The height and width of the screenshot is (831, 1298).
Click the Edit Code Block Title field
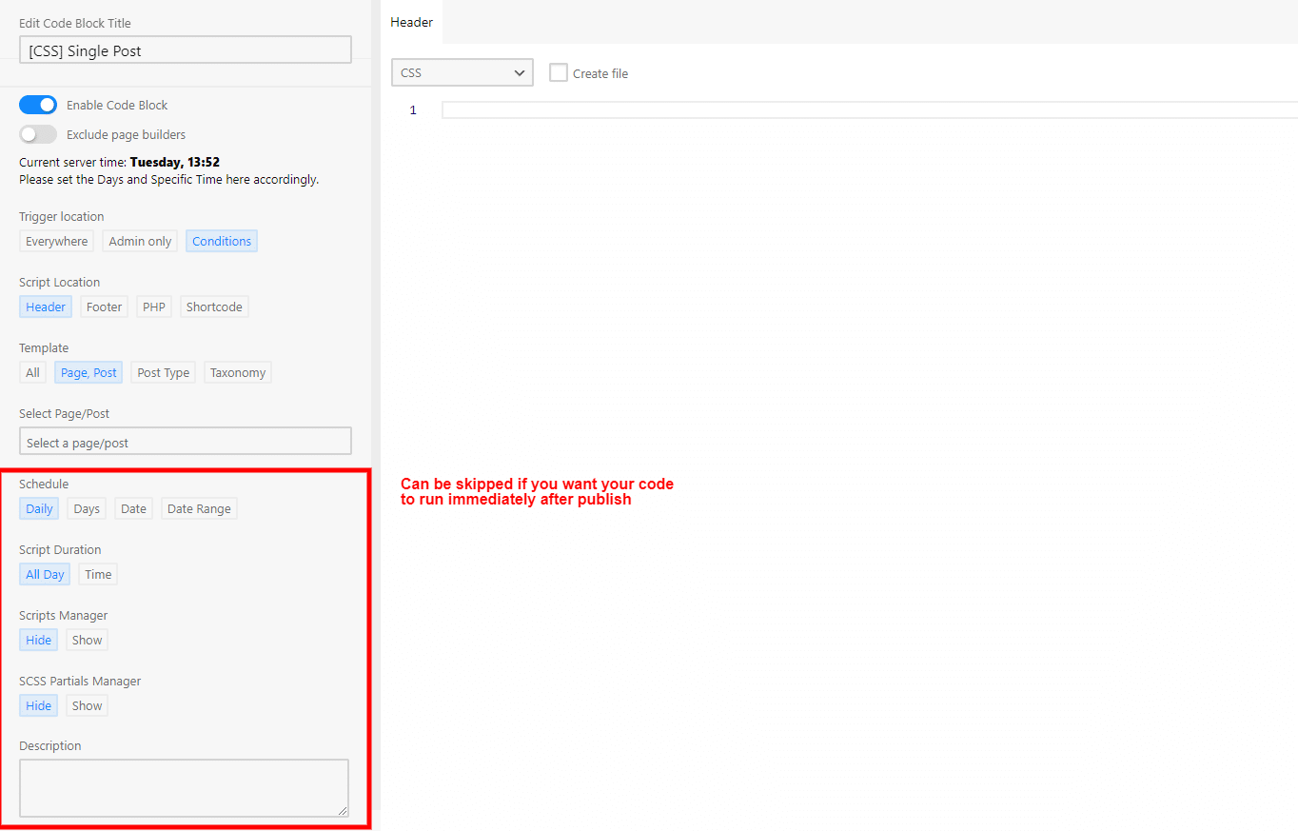pyautogui.click(x=185, y=50)
